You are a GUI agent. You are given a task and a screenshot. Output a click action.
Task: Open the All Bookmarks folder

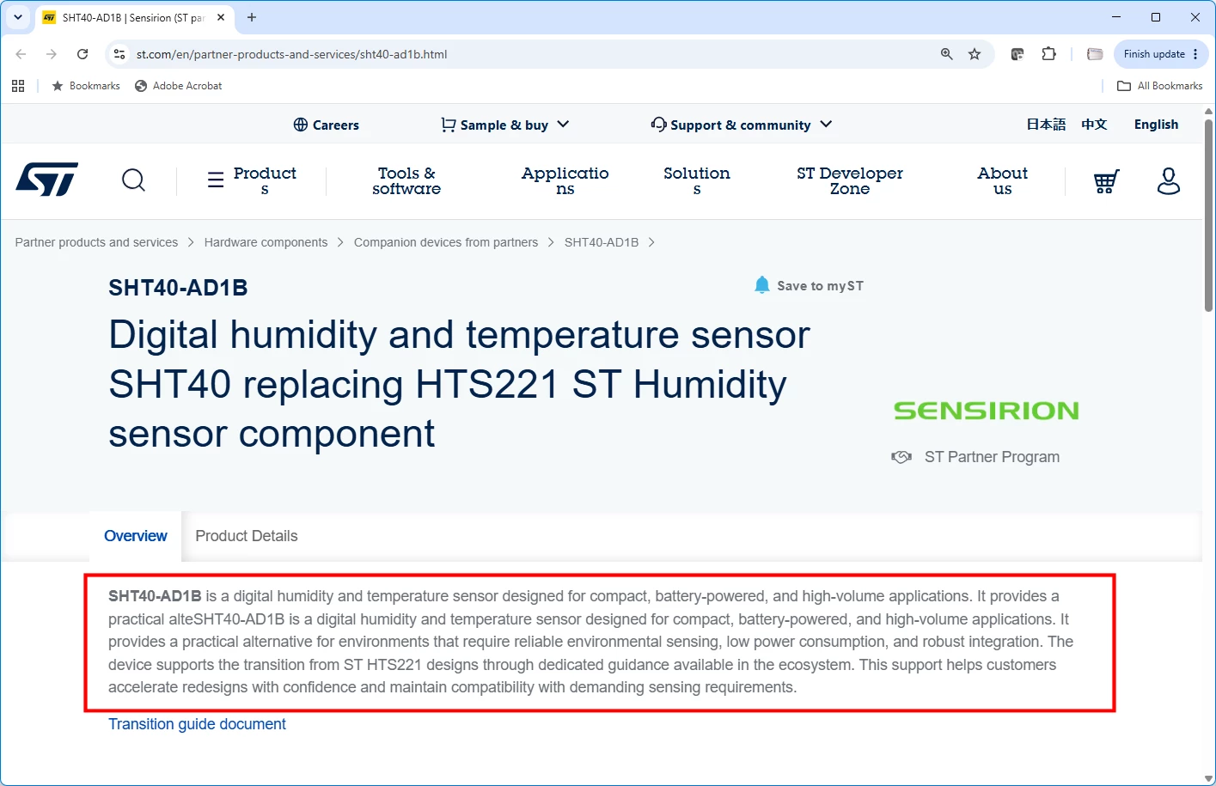pos(1160,86)
